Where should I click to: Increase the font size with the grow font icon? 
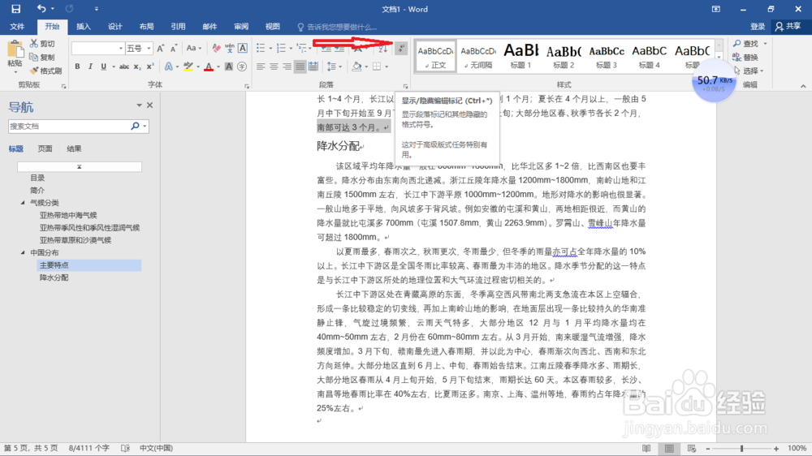[x=161, y=48]
